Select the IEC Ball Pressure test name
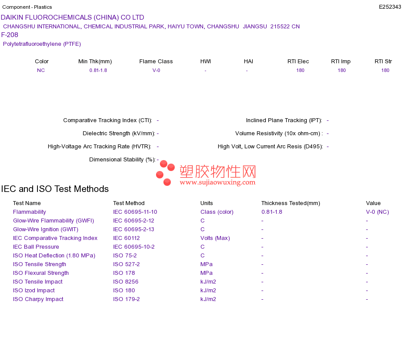This screenshot has width=414, height=349. [36, 246]
